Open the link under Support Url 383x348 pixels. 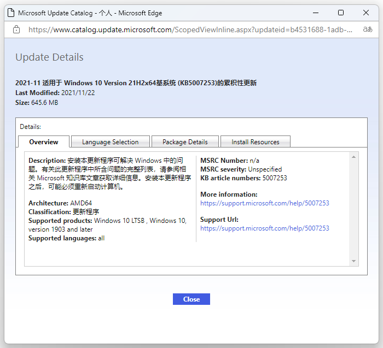click(265, 228)
